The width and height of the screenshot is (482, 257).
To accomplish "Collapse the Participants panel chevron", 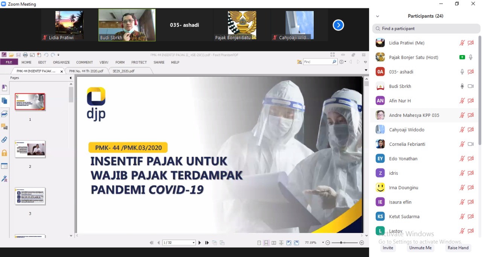I will (x=377, y=16).
